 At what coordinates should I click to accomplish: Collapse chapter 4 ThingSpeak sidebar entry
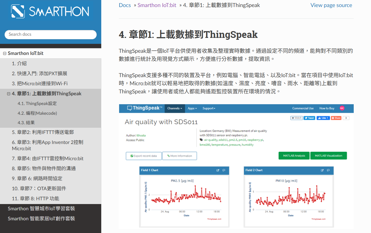pos(9,94)
